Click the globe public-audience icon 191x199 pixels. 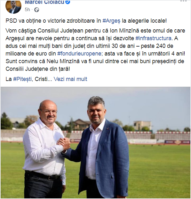(x=37, y=10)
